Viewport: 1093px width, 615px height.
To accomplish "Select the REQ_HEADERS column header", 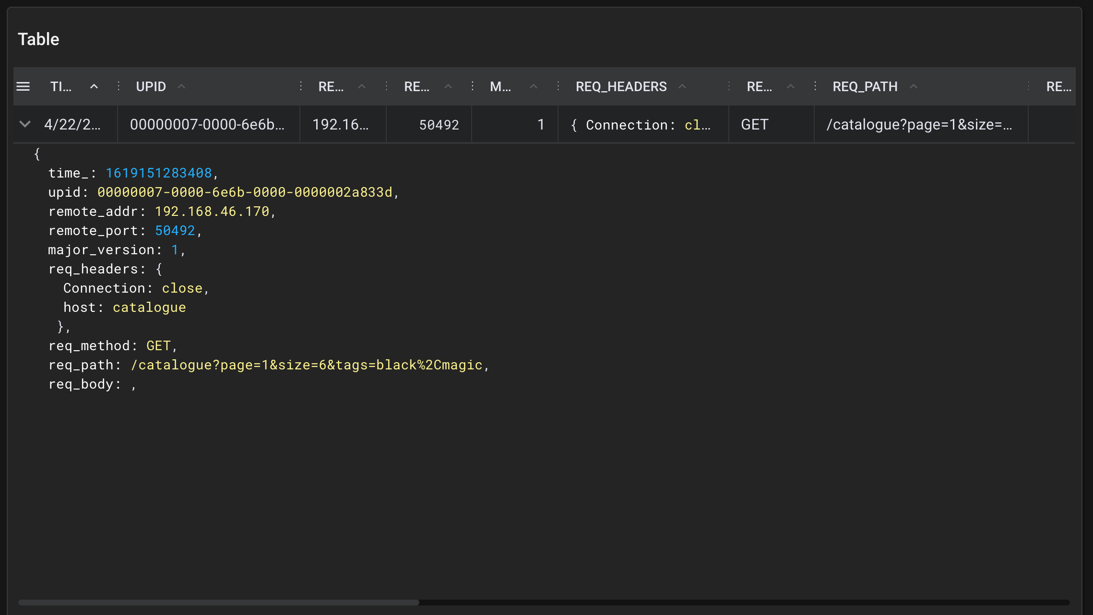I will click(x=621, y=86).
